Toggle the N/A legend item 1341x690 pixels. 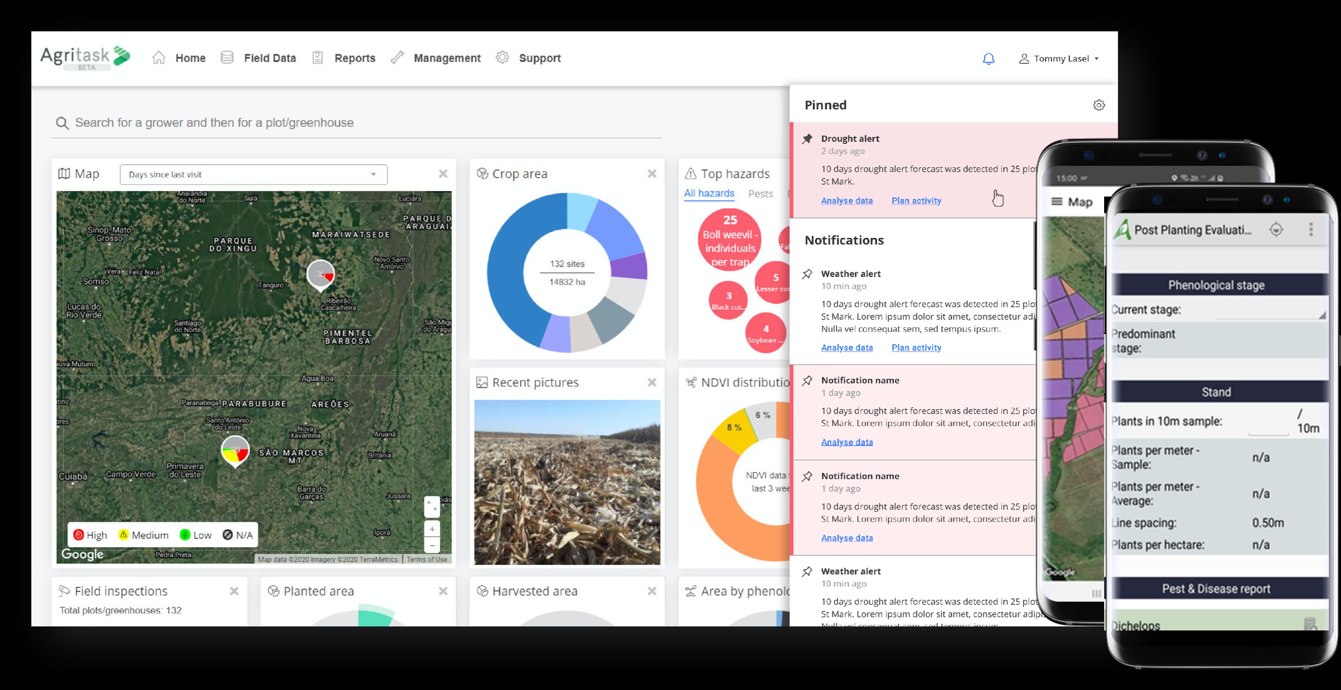click(x=238, y=536)
